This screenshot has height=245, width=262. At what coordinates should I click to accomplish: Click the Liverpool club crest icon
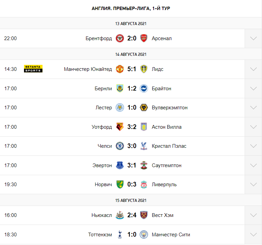pos(144,185)
